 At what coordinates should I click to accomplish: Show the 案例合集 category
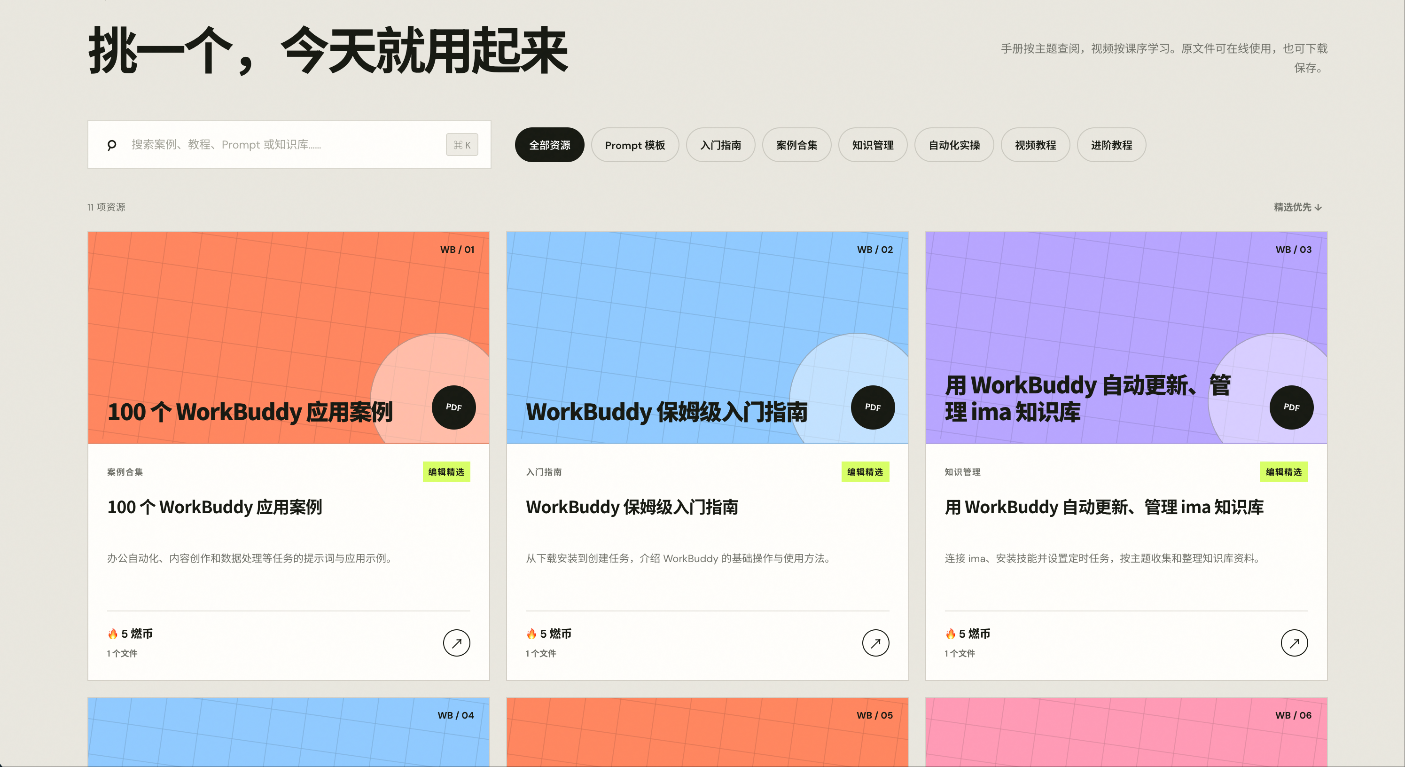(796, 145)
